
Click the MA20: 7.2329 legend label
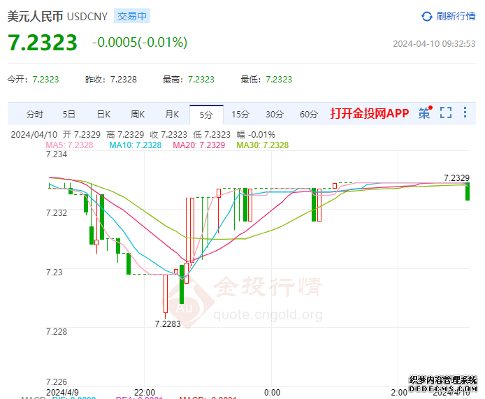[199, 145]
